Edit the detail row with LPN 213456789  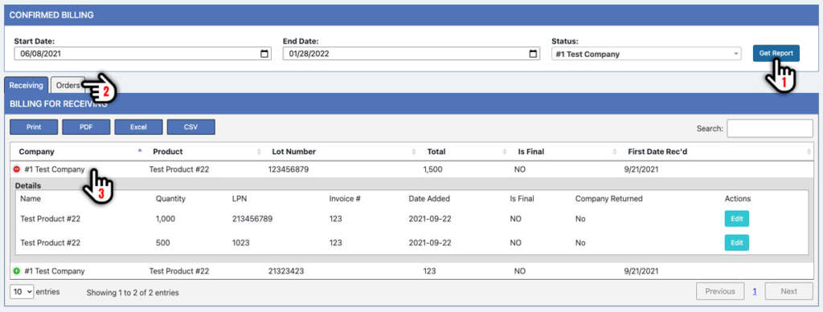click(737, 219)
